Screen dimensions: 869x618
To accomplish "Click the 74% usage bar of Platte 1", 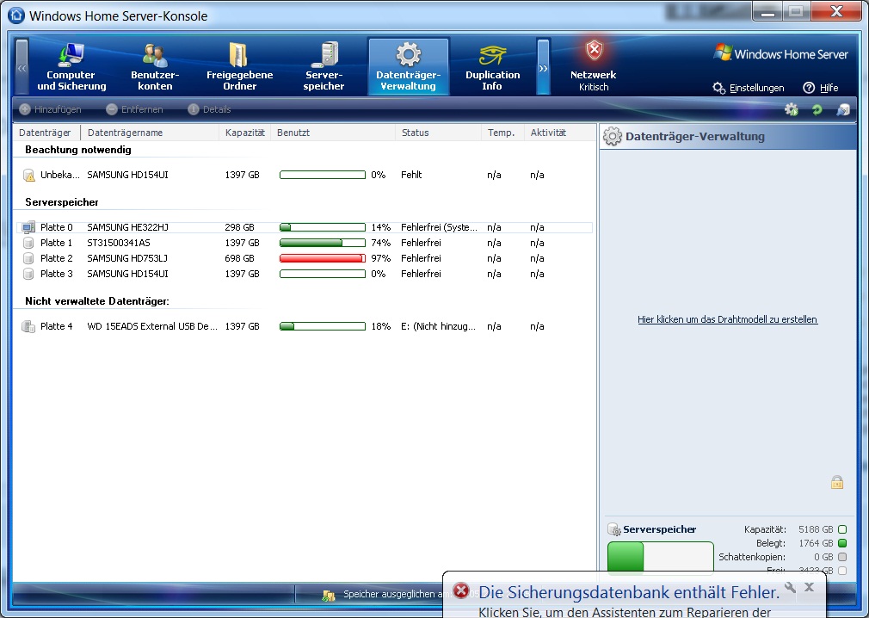I will click(323, 243).
